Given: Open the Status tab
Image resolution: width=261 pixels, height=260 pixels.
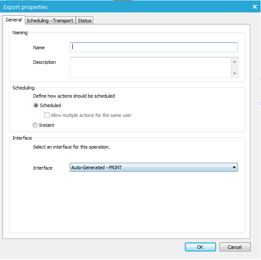Looking at the screenshot, I should coord(84,21).
